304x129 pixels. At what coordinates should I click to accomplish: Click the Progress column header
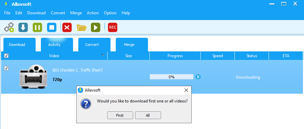pyautogui.click(x=175, y=56)
